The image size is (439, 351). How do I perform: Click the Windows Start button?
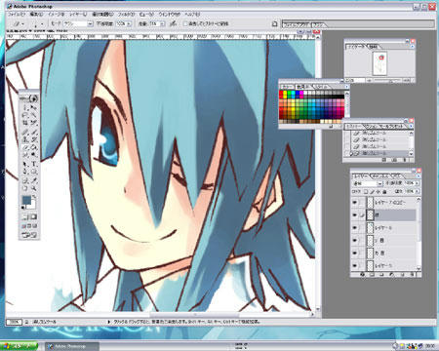pos(19,346)
